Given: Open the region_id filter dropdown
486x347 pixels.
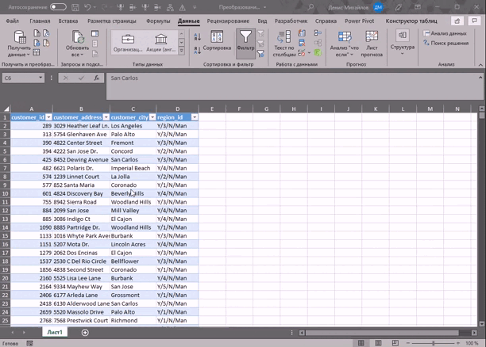Looking at the screenshot, I should click(x=195, y=117).
